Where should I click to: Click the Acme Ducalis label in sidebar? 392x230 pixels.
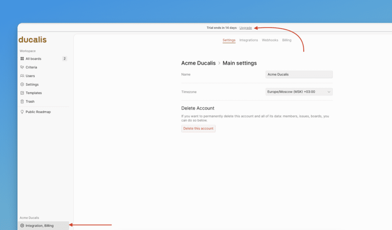(29, 218)
